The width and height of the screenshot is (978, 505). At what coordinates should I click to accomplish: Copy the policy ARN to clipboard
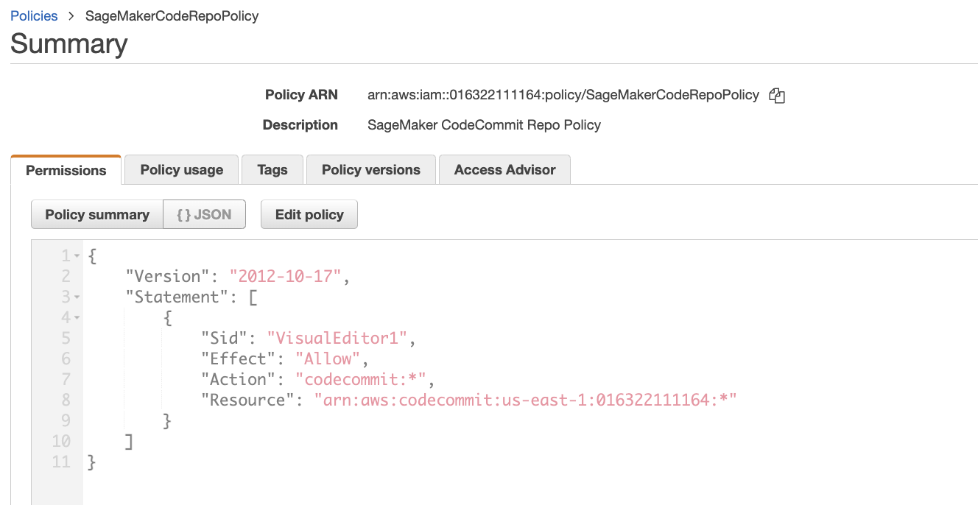[x=776, y=95]
